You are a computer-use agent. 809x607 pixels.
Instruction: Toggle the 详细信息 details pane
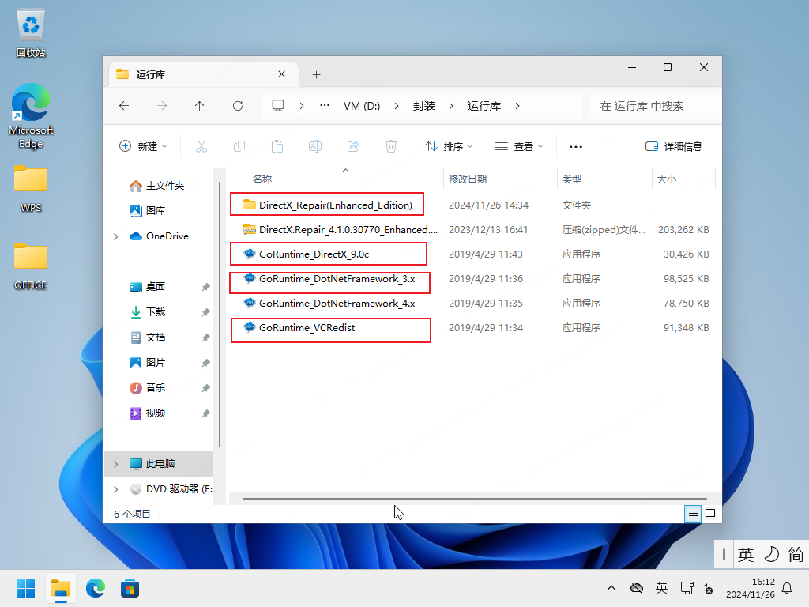pos(674,146)
